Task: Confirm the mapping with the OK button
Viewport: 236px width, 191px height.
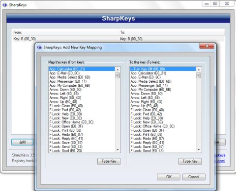Action: (169, 177)
